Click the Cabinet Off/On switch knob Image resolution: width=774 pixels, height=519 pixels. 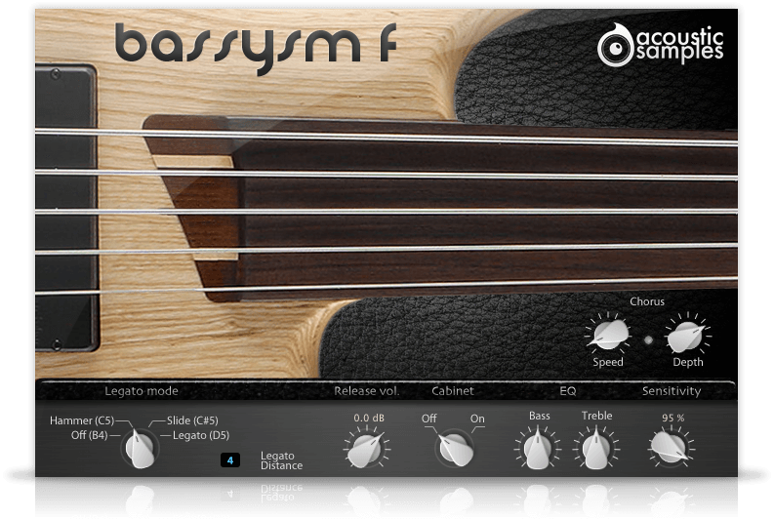tap(455, 448)
